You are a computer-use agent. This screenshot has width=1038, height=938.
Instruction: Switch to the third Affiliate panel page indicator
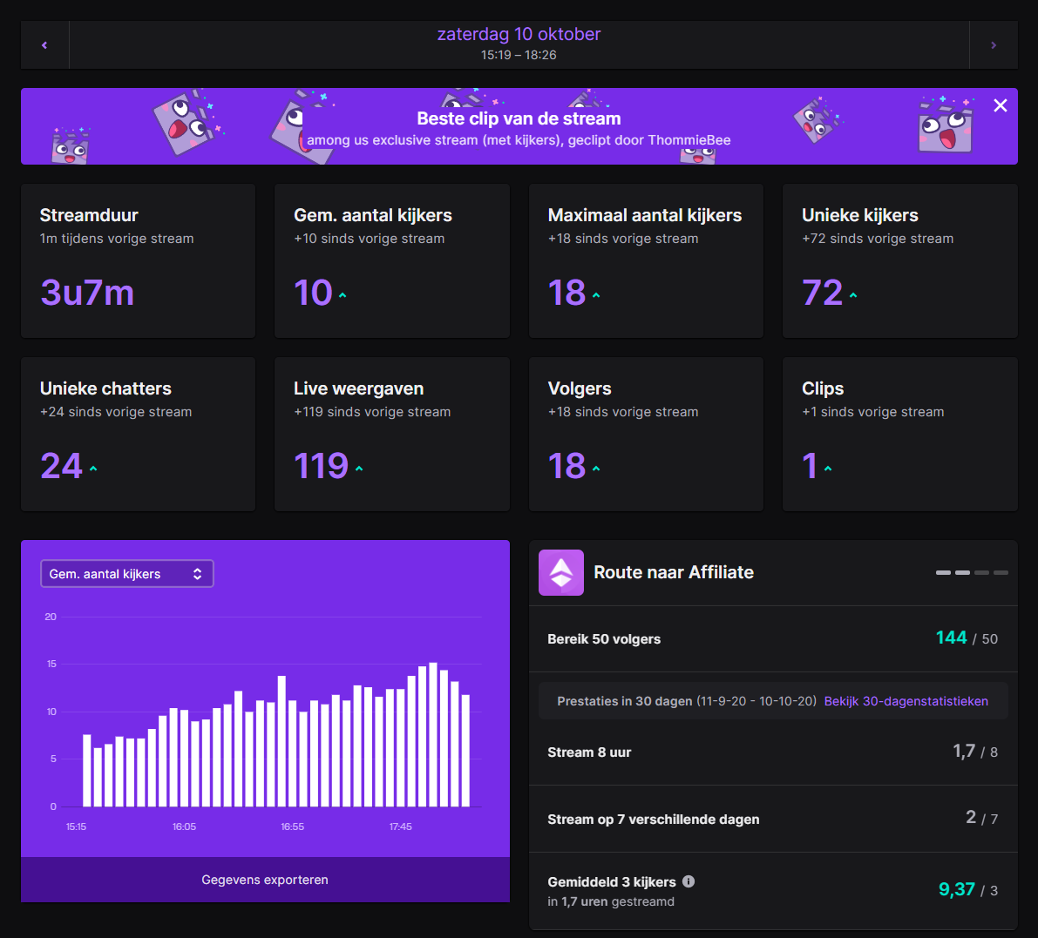(981, 572)
